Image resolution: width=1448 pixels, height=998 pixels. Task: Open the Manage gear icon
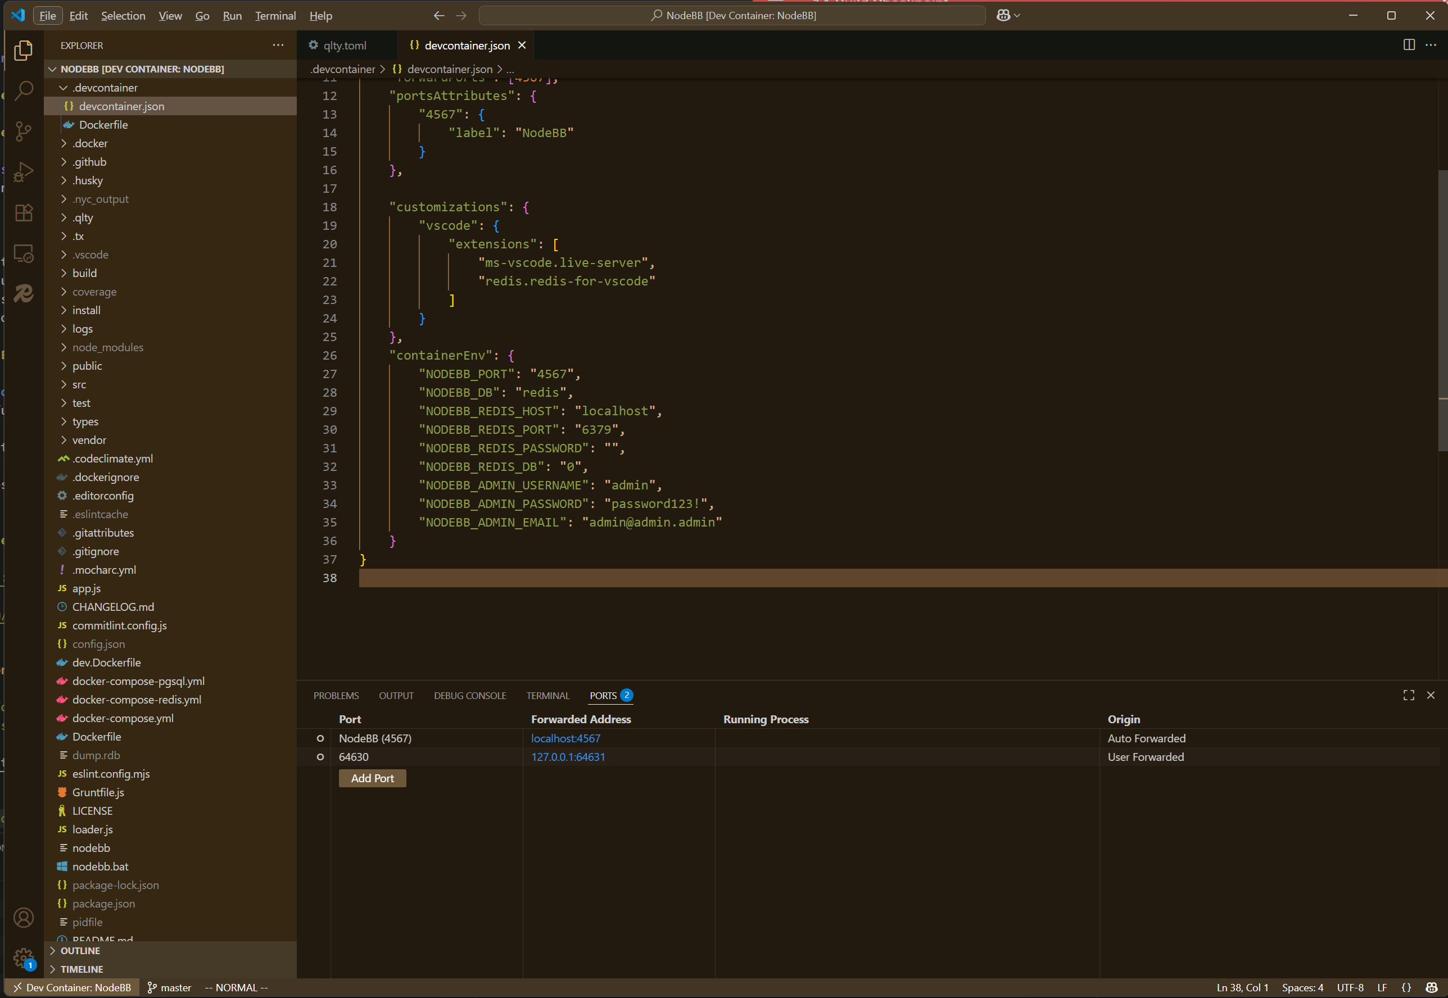(x=23, y=958)
